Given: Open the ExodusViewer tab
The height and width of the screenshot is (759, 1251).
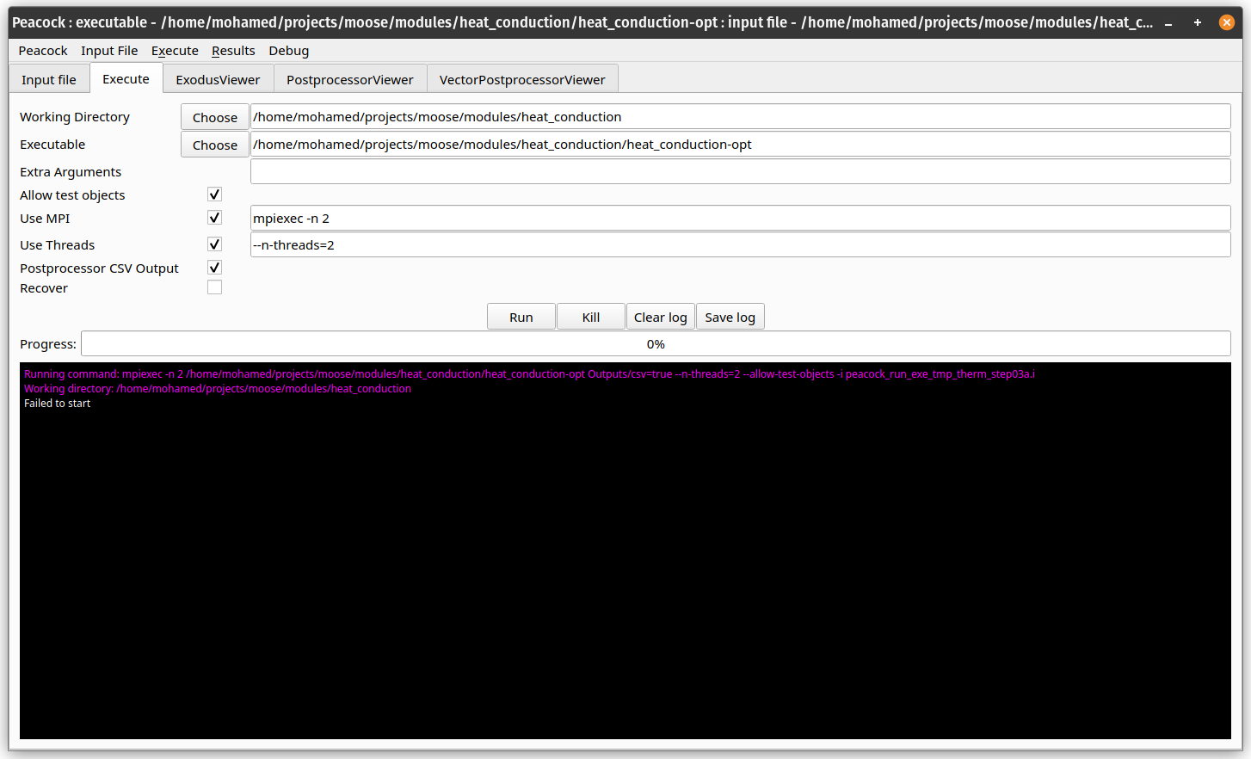Looking at the screenshot, I should [218, 78].
